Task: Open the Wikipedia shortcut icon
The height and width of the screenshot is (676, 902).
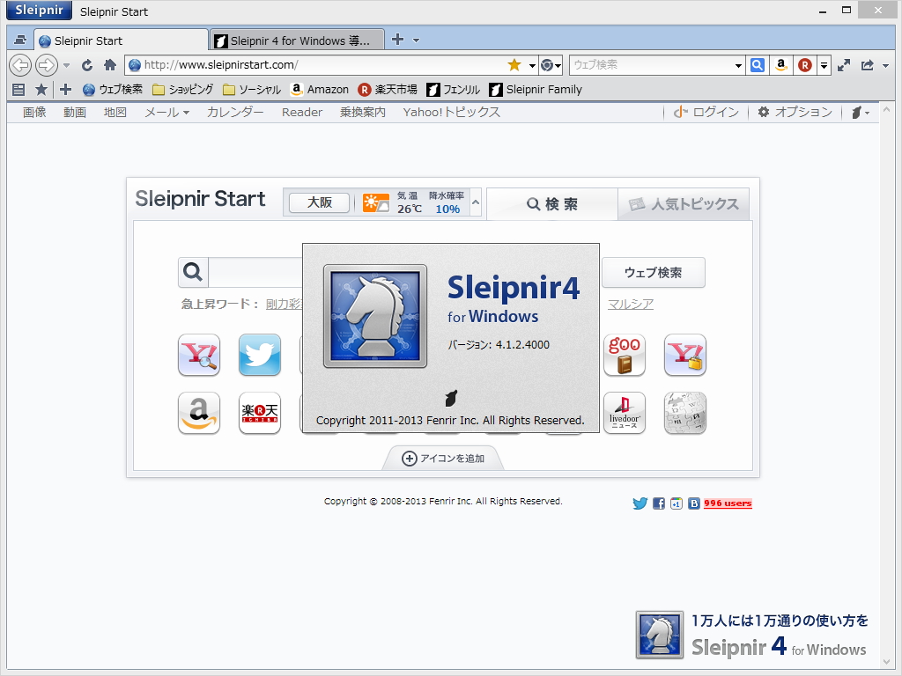Action: [x=685, y=414]
